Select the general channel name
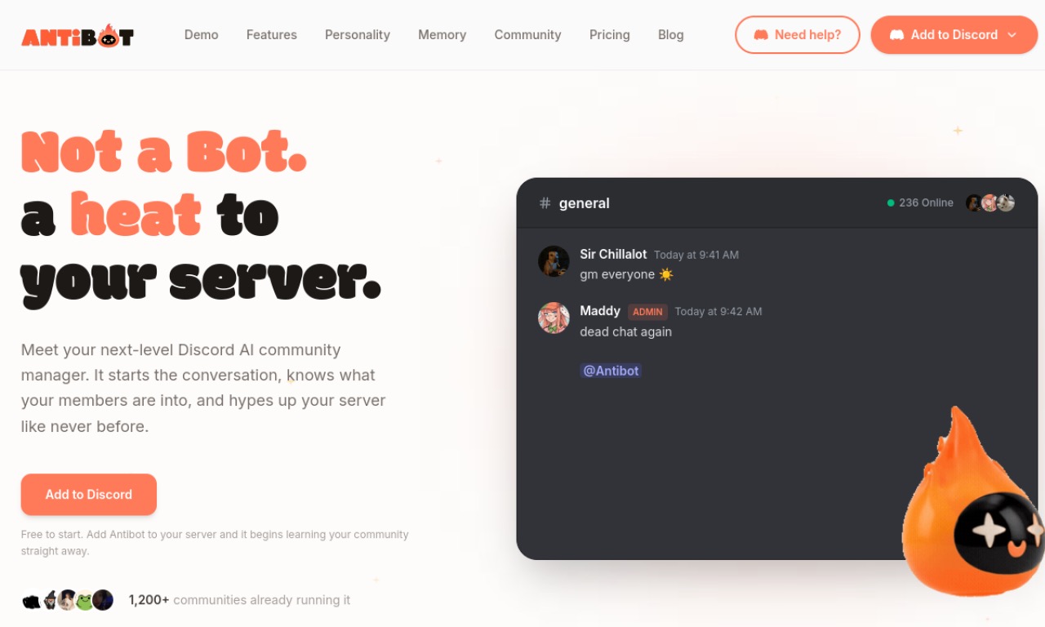 [585, 203]
